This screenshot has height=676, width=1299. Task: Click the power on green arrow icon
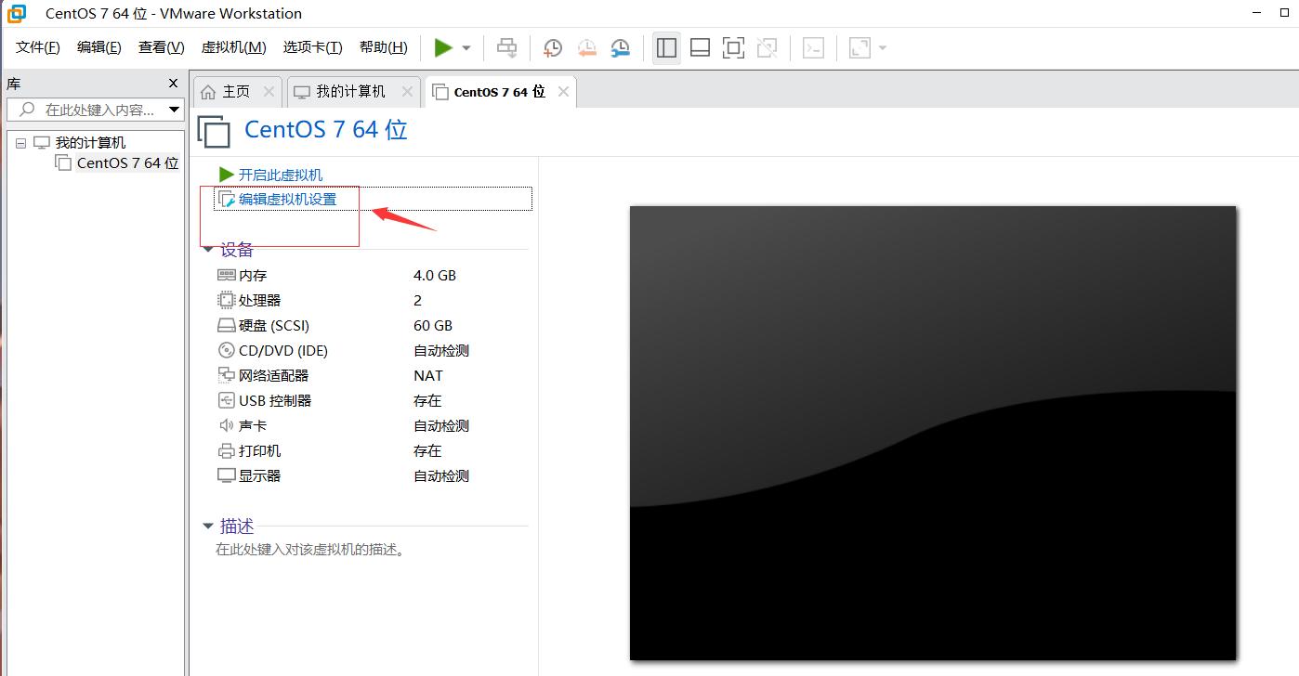pyautogui.click(x=444, y=47)
